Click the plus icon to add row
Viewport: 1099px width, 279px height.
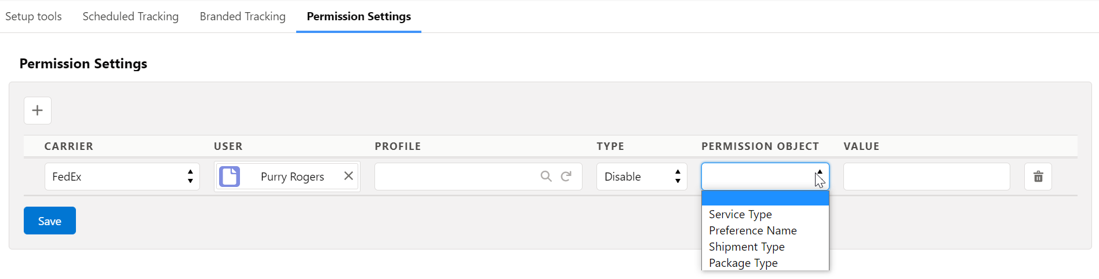(x=38, y=111)
